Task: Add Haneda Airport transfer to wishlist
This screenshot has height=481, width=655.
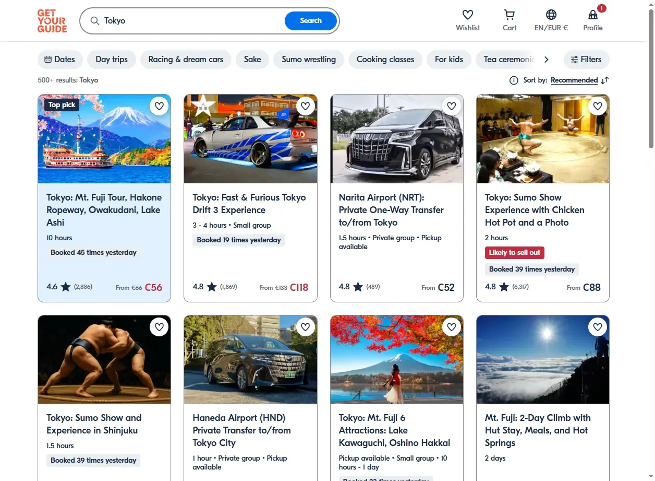Action: click(x=306, y=327)
